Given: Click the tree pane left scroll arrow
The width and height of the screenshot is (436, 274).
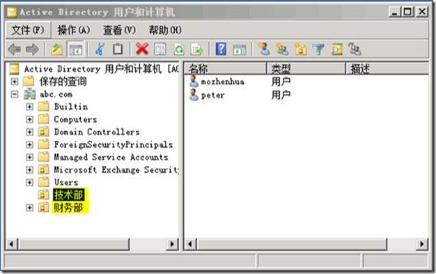Looking at the screenshot, I should 11,244.
